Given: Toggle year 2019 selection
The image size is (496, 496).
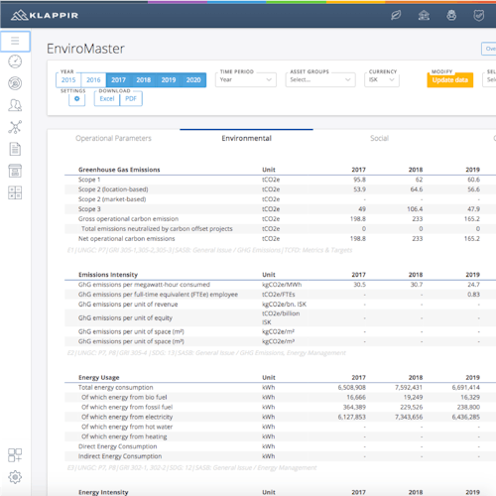Looking at the screenshot, I should click(169, 80).
